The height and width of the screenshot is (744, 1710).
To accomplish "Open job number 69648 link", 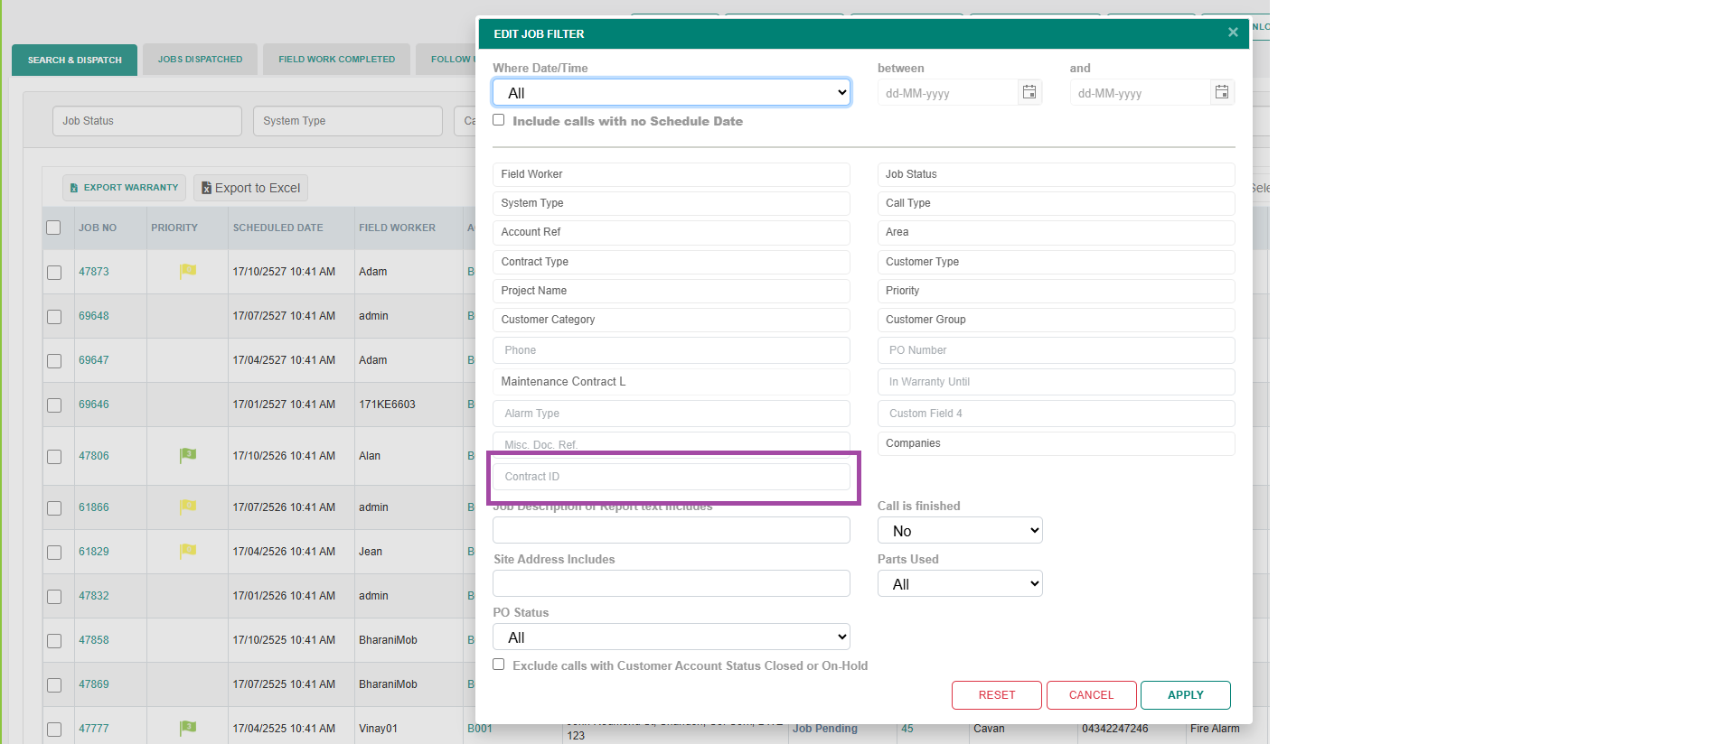I will [94, 316].
